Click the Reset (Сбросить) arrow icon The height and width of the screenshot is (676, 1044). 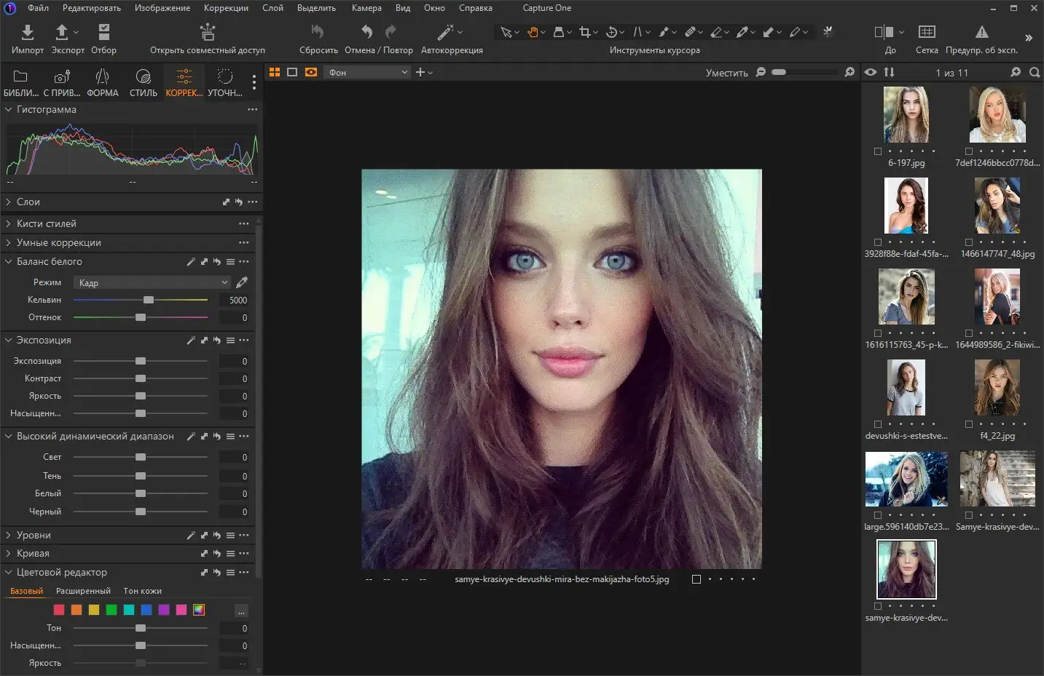click(x=318, y=32)
